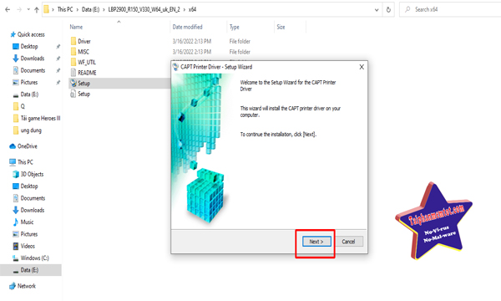Select the highlighted Setup application icon
501x301 pixels.
[x=73, y=83]
